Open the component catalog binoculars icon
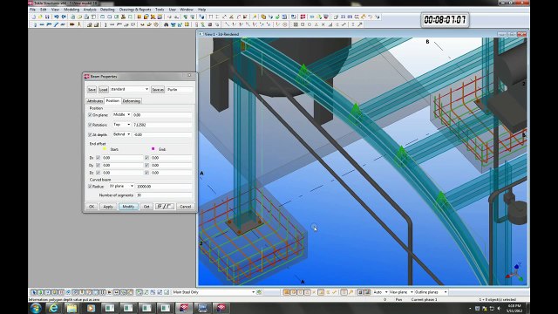This screenshot has height=314, width=558. [166, 24]
